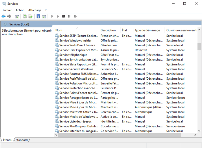Image resolution: width=202 pixels, height=148 pixels.
Task: Click the vertical scrollbar thumb
Action: (x=199, y=46)
